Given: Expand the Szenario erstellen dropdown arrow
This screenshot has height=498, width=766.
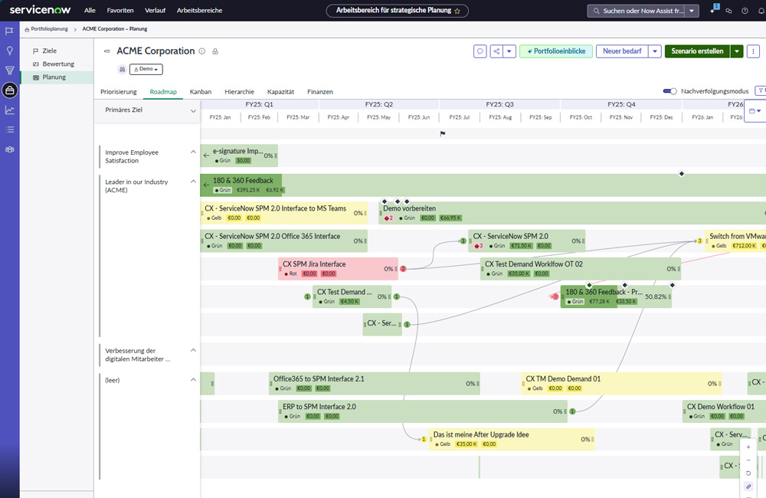Looking at the screenshot, I should tap(737, 51).
